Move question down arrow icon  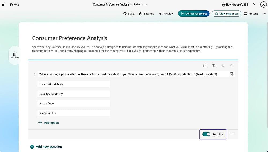pos(223,66)
